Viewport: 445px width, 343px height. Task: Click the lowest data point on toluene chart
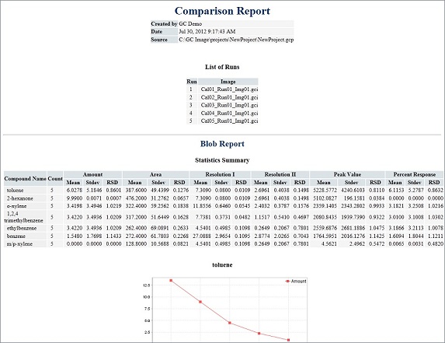(288, 340)
